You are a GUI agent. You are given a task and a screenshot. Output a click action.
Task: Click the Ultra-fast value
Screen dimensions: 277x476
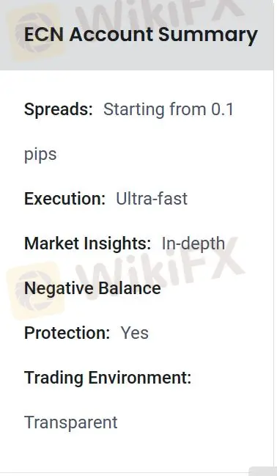152,199
